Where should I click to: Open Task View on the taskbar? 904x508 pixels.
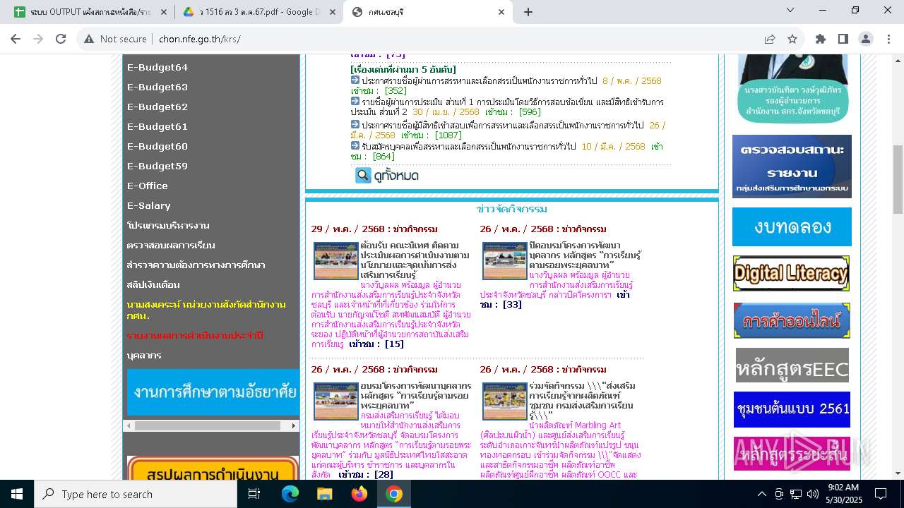254,494
